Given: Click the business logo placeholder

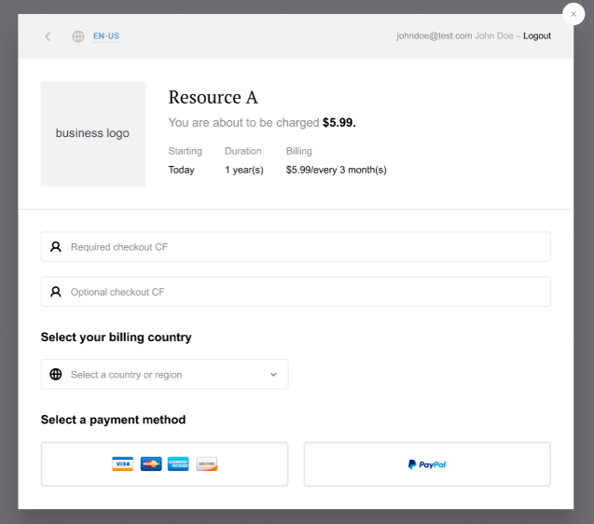Looking at the screenshot, I should [x=93, y=133].
